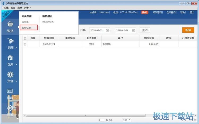Screen dimensions: 199x124
Task: Click the orange 新增 button
Action: [188, 30]
